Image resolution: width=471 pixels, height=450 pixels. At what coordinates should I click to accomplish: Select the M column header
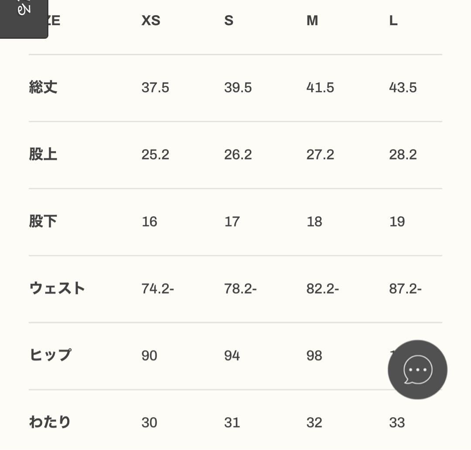[312, 20]
